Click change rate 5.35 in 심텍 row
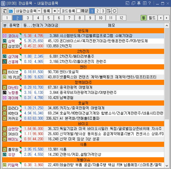This screenshot has width=171, height=169. click(28, 41)
